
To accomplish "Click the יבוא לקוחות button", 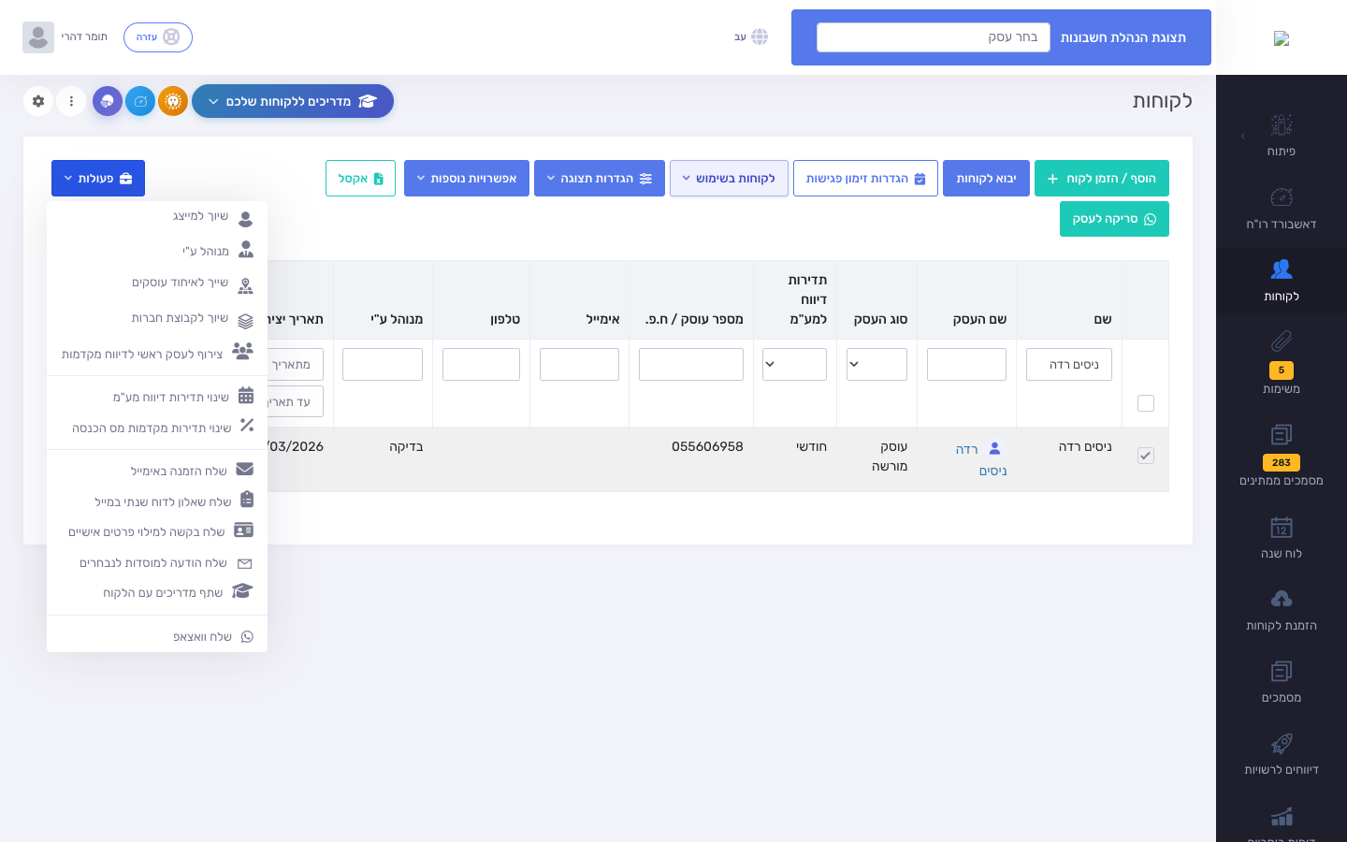I will [x=986, y=179].
